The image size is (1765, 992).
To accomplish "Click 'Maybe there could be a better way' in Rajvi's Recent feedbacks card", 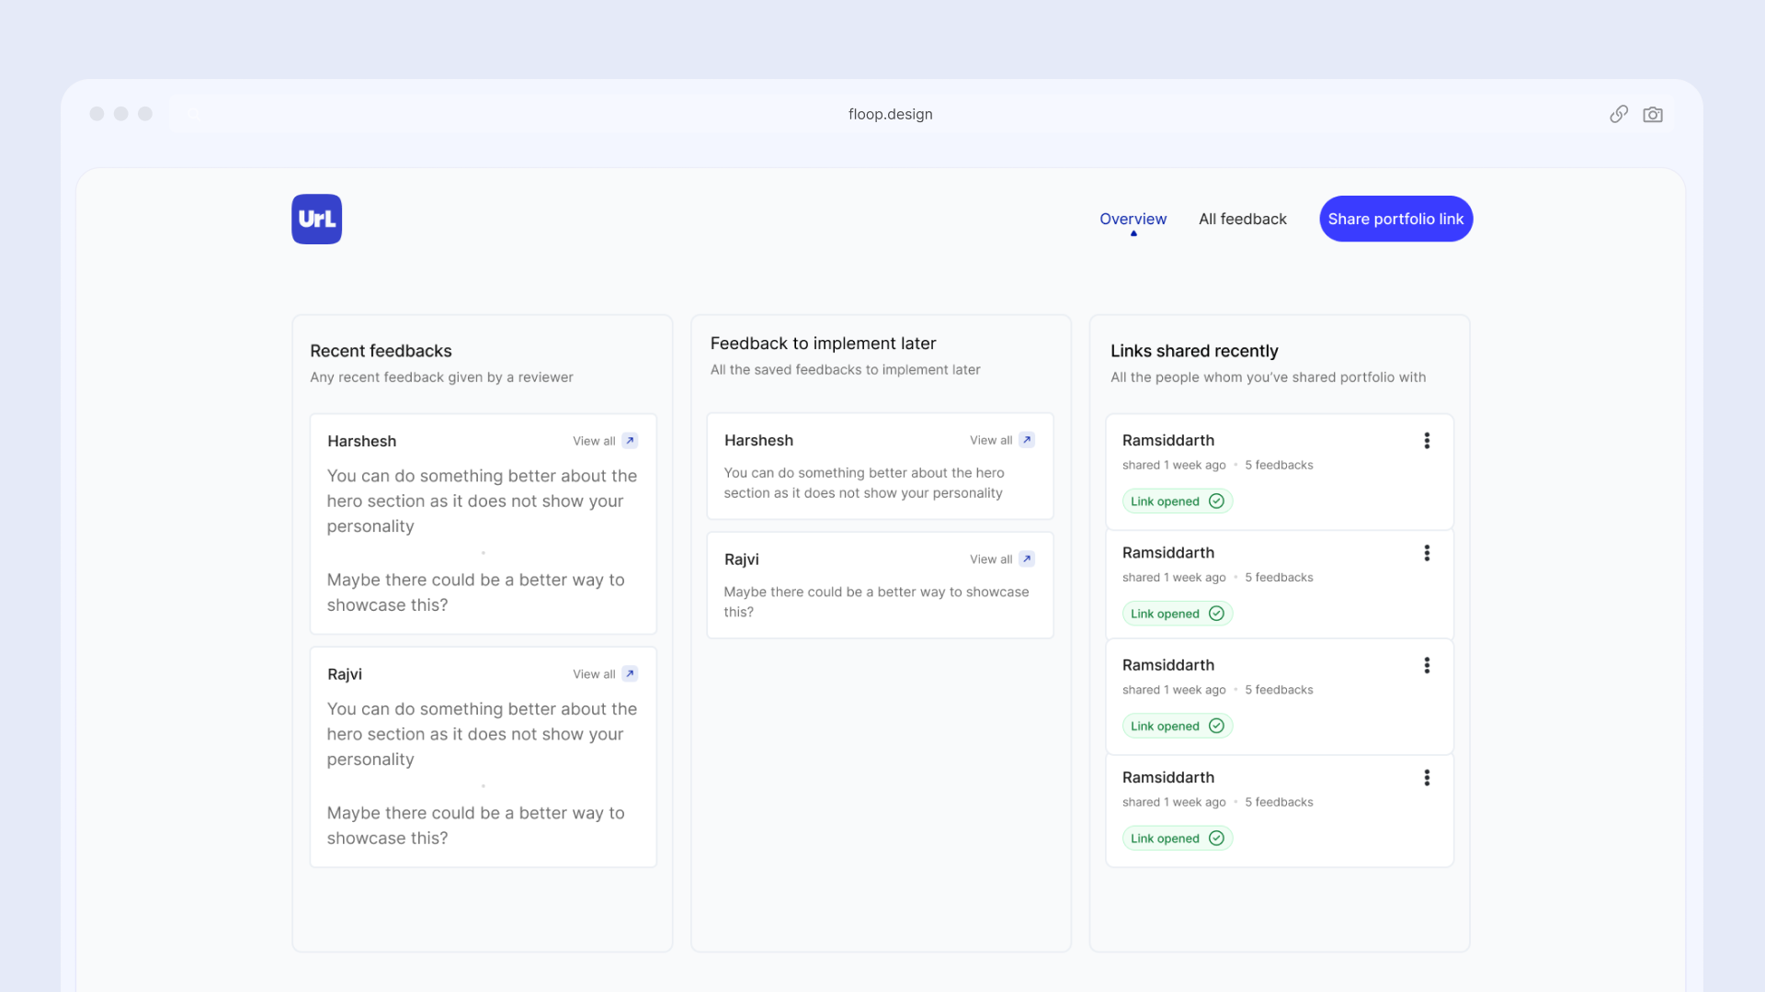I will (x=475, y=826).
